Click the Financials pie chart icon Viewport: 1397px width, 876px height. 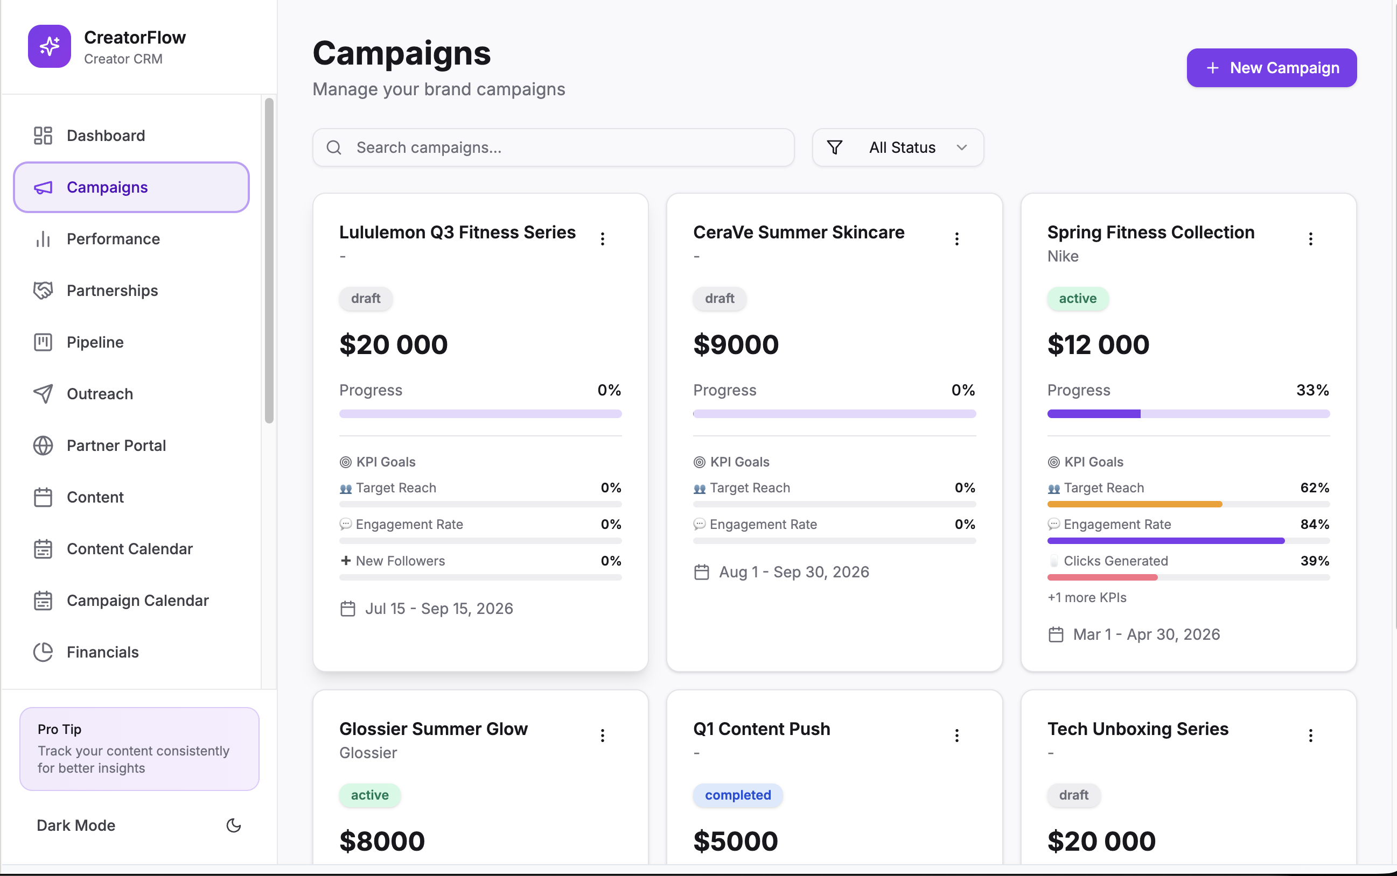(x=43, y=652)
